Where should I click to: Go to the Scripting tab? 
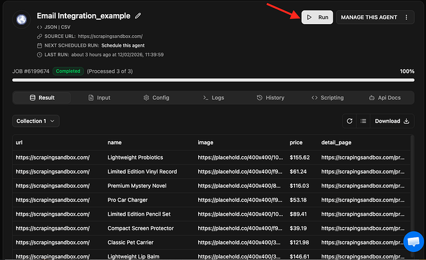327,97
